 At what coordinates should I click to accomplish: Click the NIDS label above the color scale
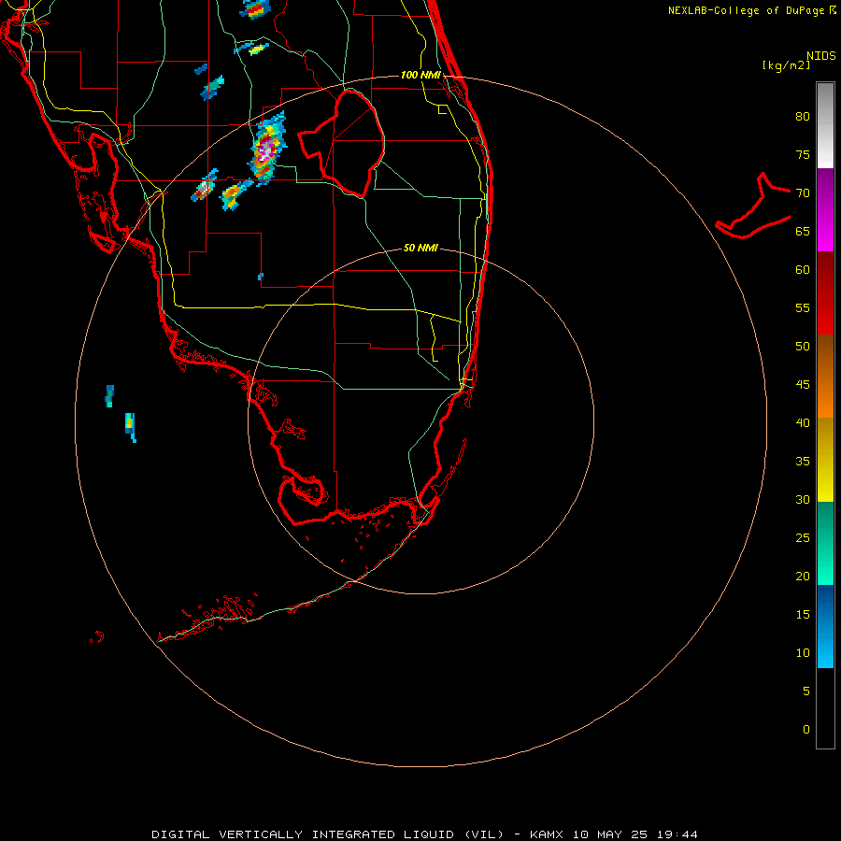[x=820, y=56]
